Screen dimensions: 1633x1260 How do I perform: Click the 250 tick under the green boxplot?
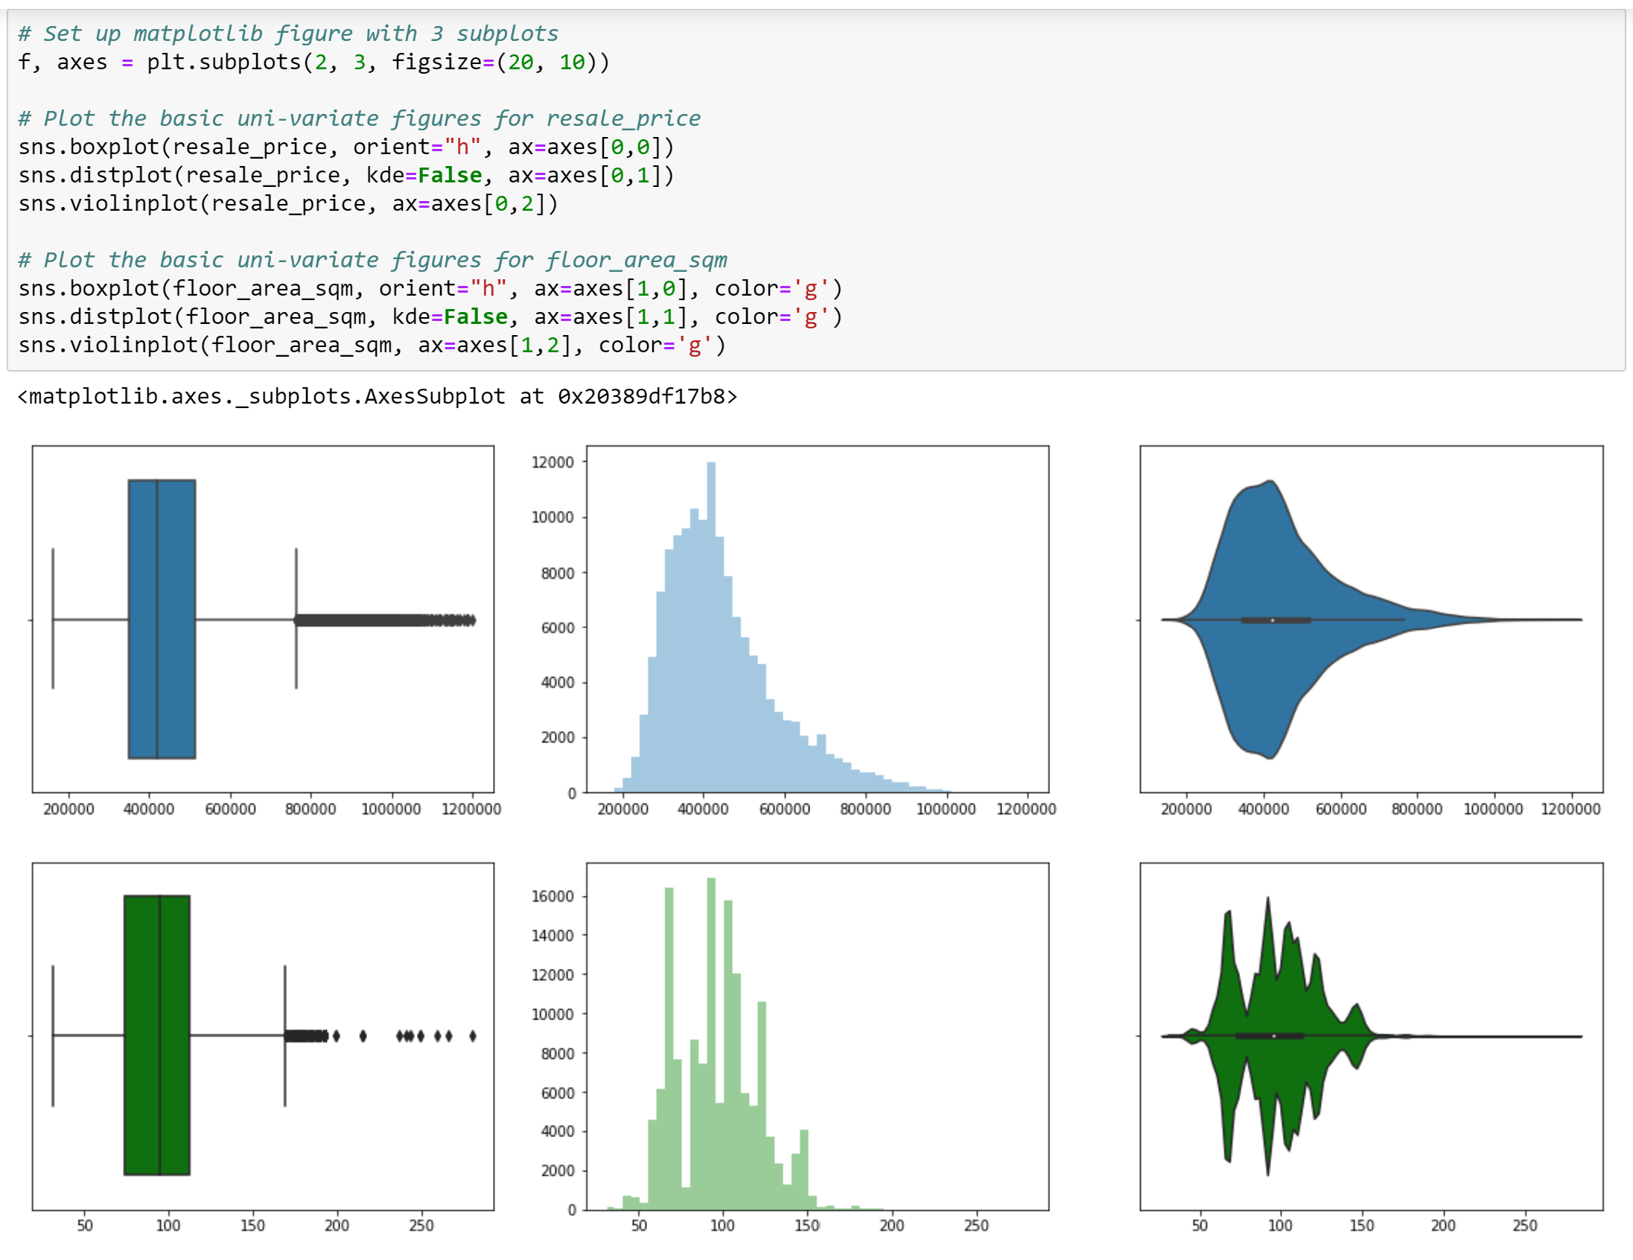[421, 1224]
